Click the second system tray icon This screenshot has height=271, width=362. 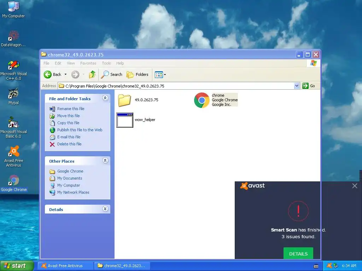[x=336, y=266]
